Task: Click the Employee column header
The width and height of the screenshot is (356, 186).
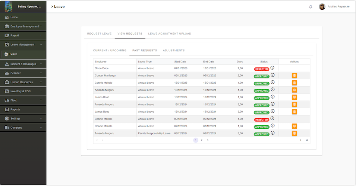Action: 115,62
